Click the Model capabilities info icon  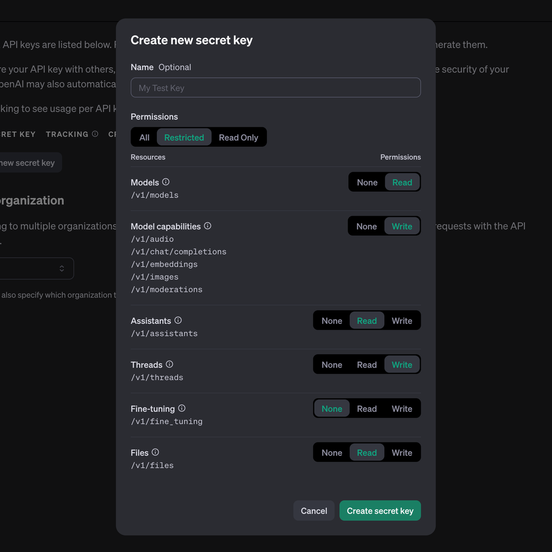click(208, 225)
